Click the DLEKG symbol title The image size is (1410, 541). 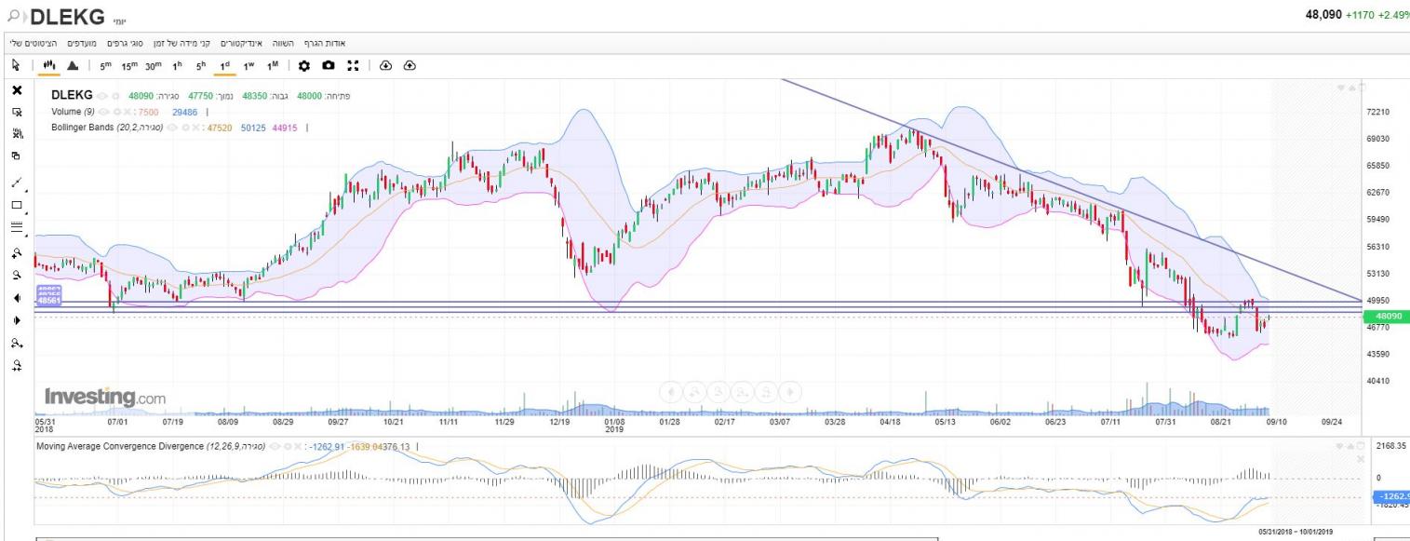coord(69,18)
